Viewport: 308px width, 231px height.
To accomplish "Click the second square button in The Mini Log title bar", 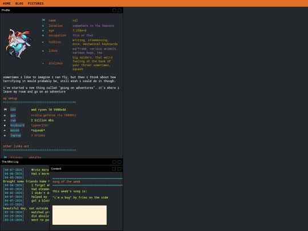I will click(x=119, y=162).
